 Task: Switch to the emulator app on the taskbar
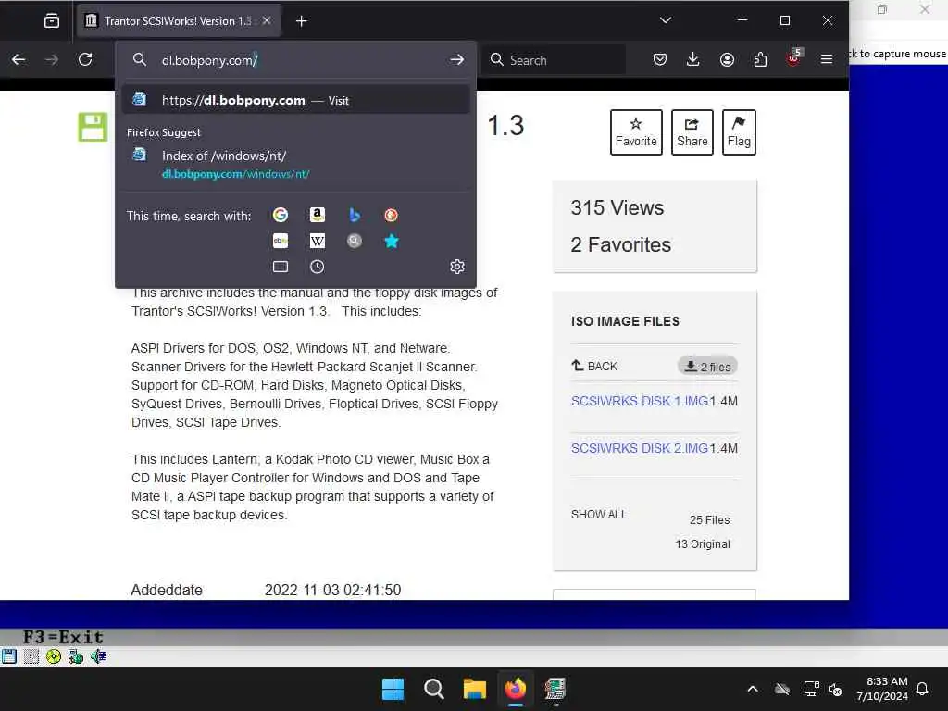pos(555,689)
